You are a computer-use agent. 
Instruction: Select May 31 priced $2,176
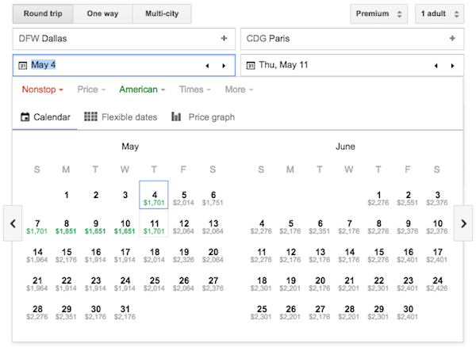coord(125,312)
